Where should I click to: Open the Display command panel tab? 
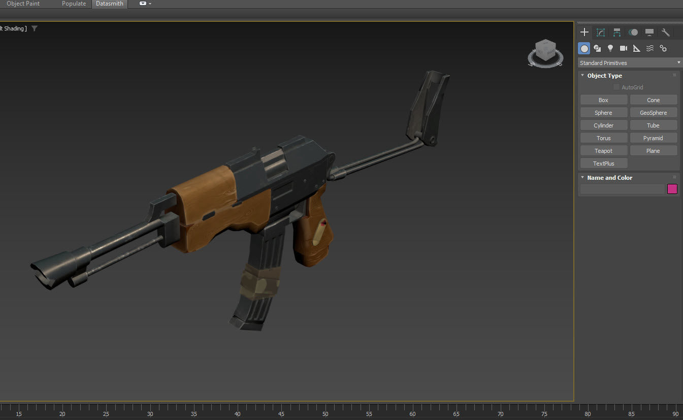649,33
